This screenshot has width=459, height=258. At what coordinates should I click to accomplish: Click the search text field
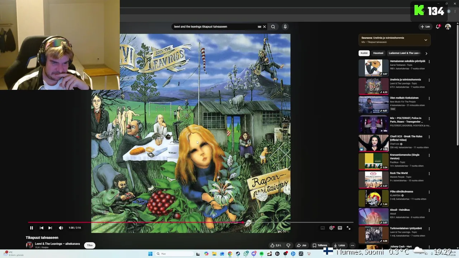tap(214, 27)
